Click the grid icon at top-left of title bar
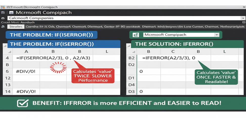The height and width of the screenshot is (118, 246). tap(3, 12)
